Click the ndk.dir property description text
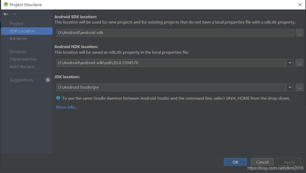This screenshot has height=173, width=306. pos(122,52)
